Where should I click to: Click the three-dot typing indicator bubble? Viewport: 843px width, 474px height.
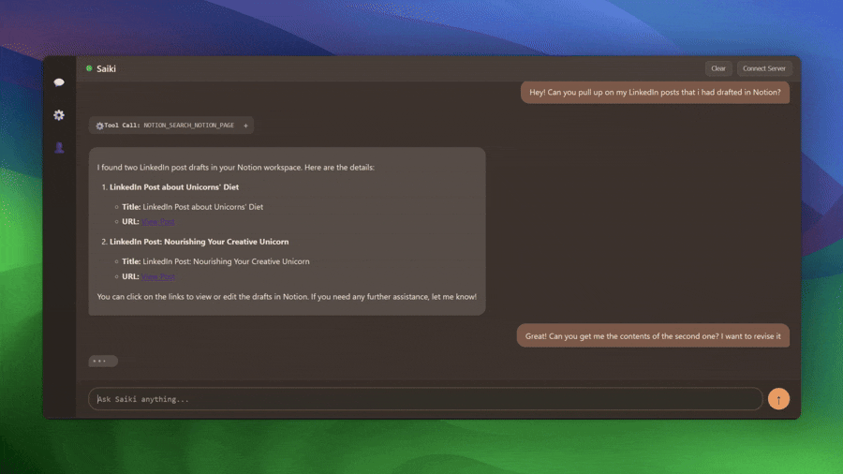tap(103, 361)
